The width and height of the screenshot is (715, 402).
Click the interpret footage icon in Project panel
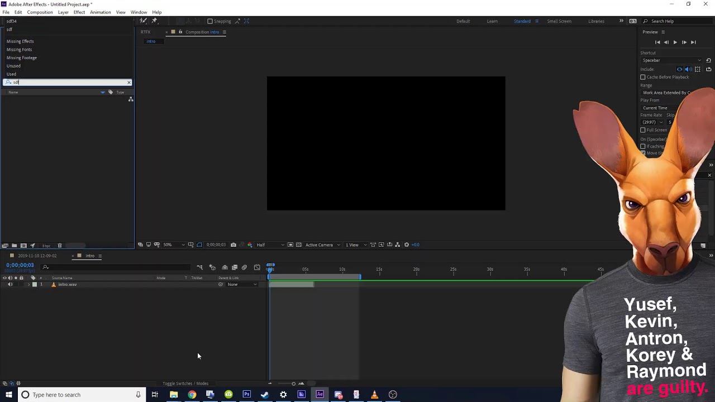(5, 246)
